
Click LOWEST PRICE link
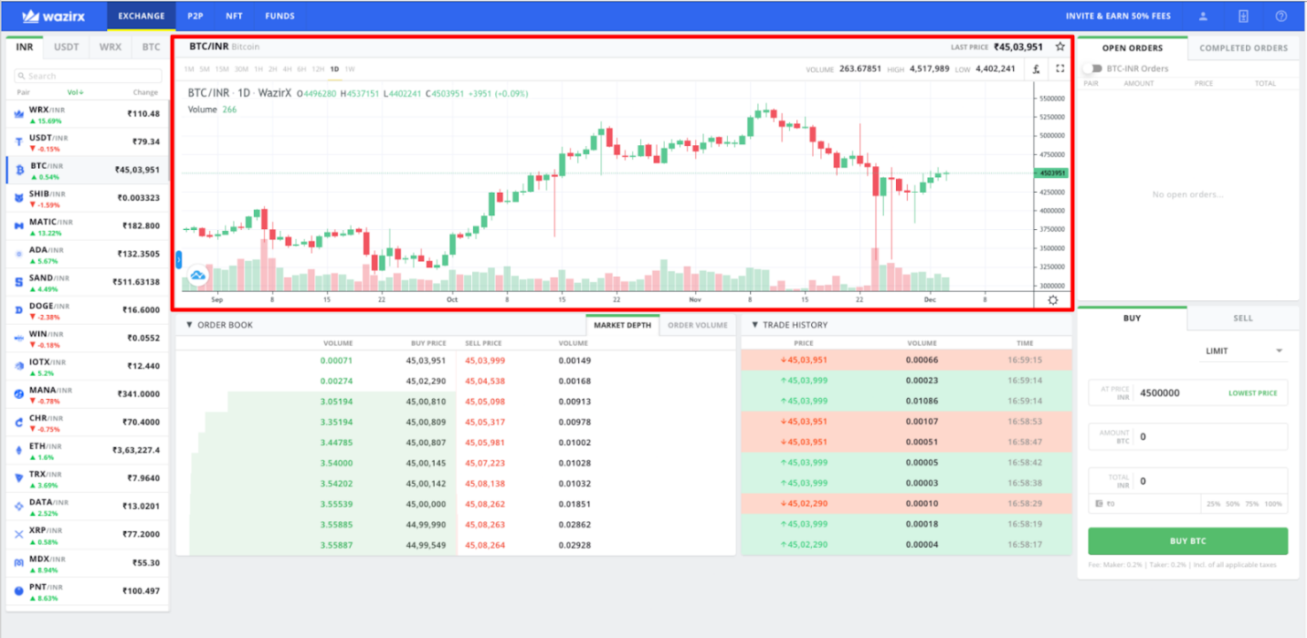[x=1252, y=393]
